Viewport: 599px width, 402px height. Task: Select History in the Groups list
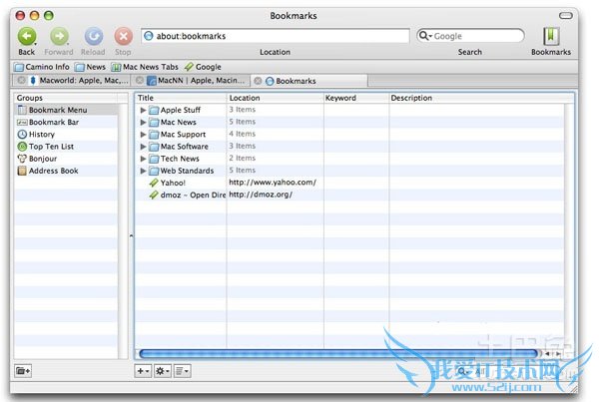click(41, 134)
